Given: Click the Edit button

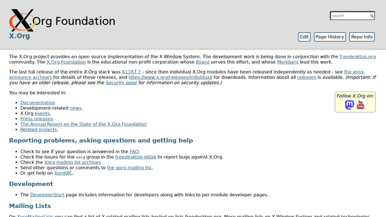Looking at the screenshot, I should pos(304,37).
